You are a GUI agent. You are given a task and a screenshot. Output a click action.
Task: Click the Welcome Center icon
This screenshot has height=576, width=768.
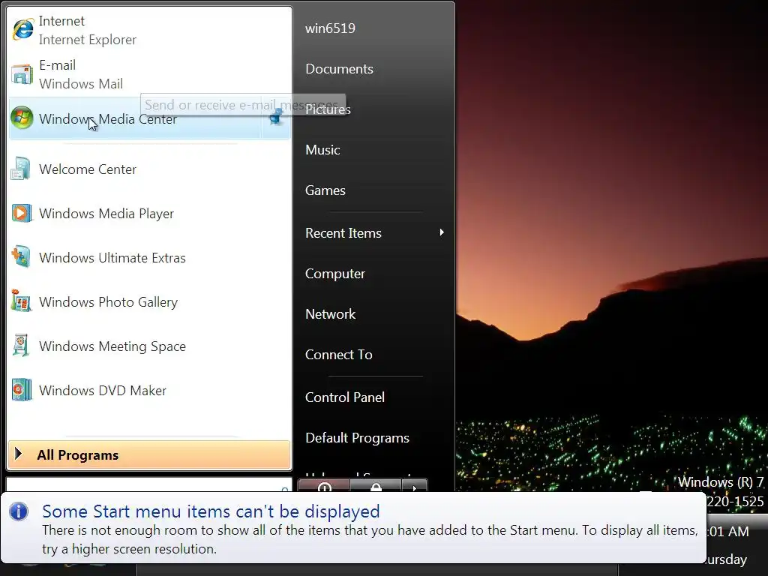(x=22, y=169)
